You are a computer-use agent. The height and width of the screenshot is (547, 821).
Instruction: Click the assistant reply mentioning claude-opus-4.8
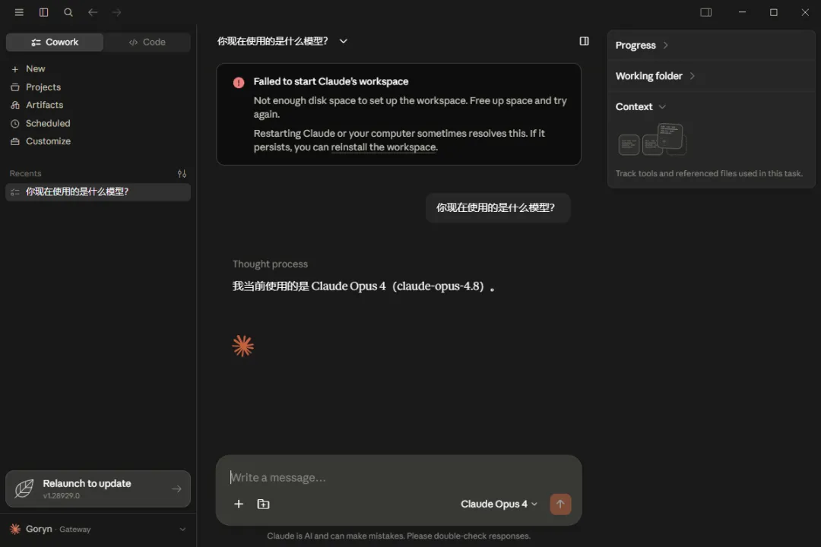pyautogui.click(x=363, y=286)
